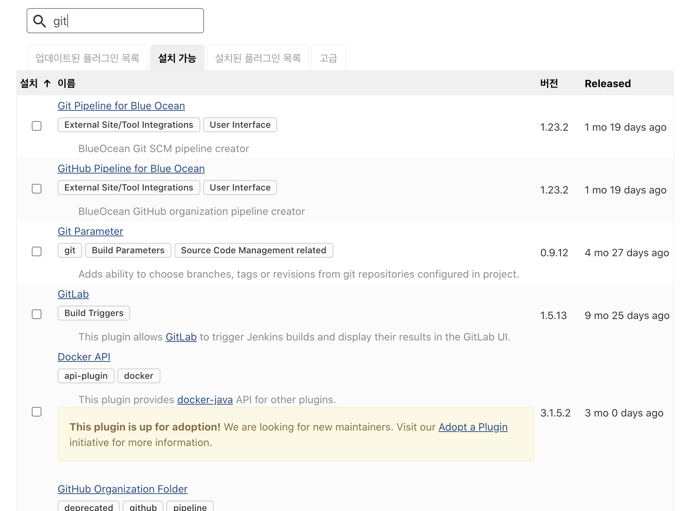Open GitHub Organization Folder link
The width and height of the screenshot is (680, 511).
tap(123, 489)
